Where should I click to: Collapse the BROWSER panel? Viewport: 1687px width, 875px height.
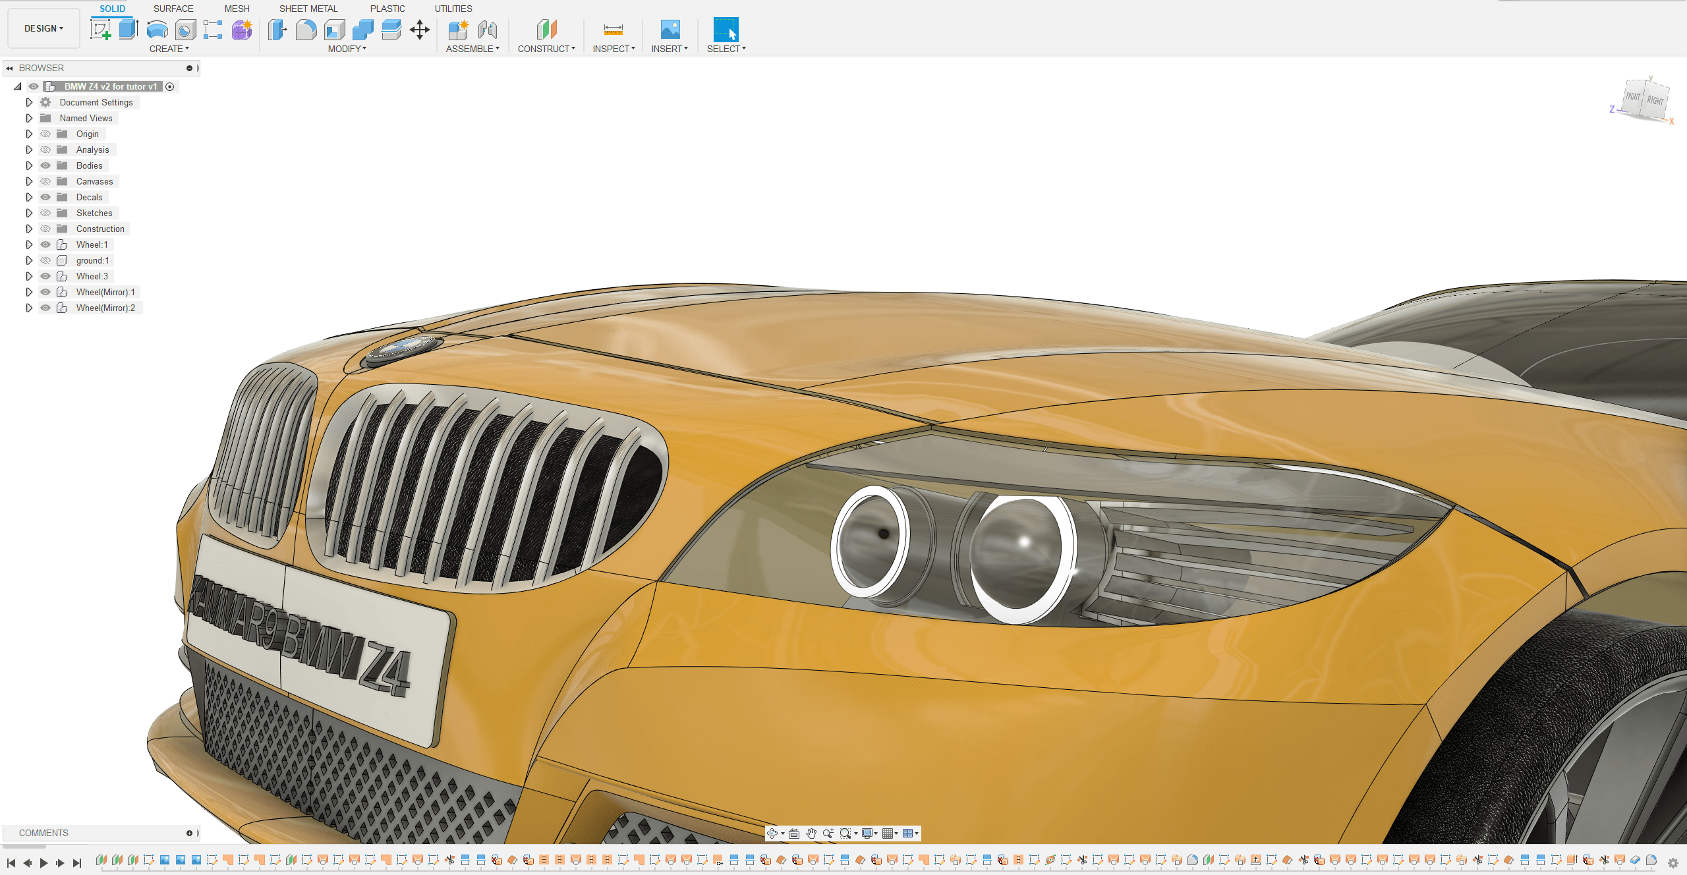(9, 68)
